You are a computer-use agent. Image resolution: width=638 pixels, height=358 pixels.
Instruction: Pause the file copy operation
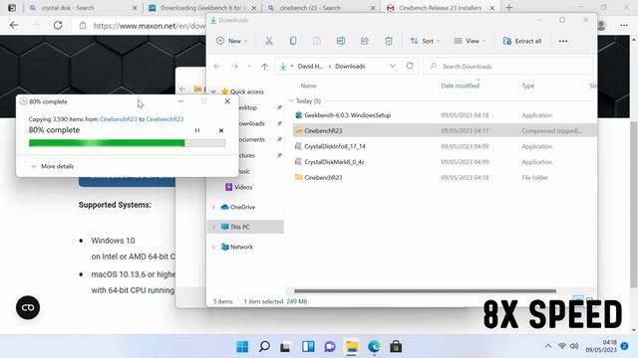(197, 130)
